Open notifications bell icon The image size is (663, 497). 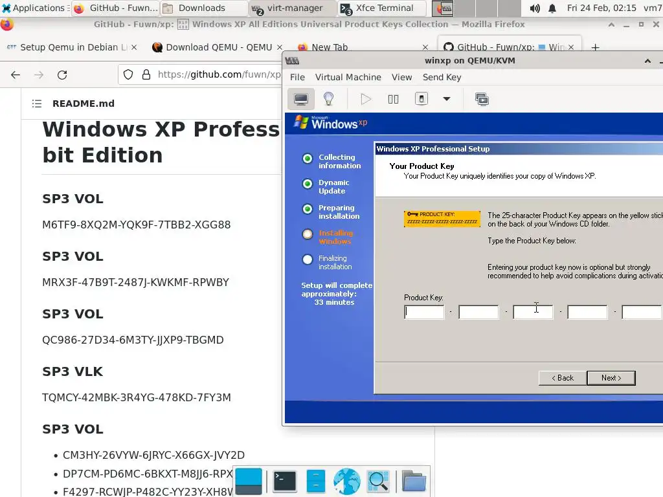tap(552, 8)
